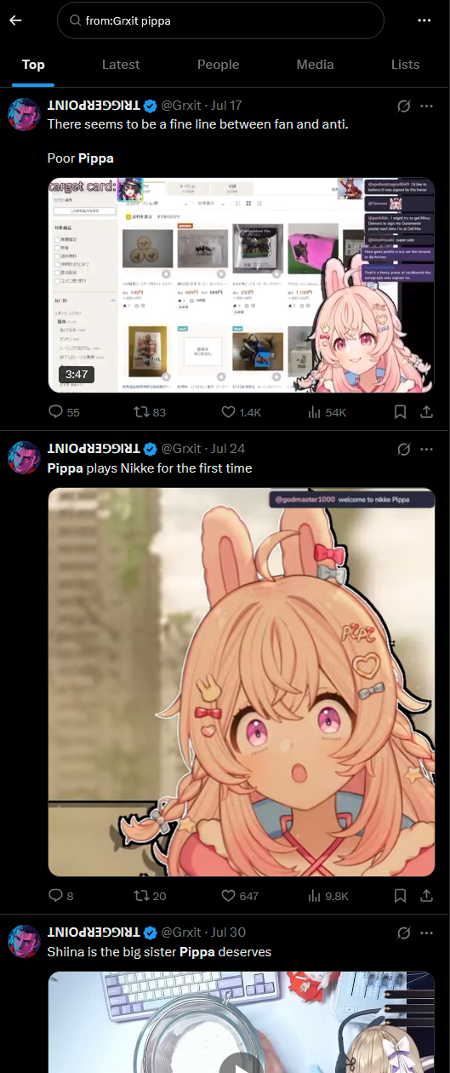The image size is (450, 1073).
Task: Open @Grxit handle on the Jul 24 post
Action: point(181,449)
